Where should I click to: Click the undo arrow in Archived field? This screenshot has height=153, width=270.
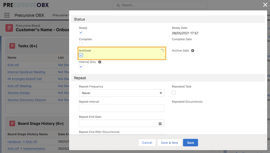coord(162,50)
